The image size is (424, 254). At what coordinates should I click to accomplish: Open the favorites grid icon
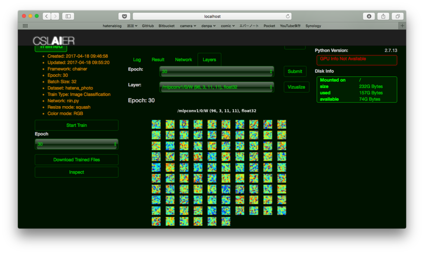pos(25,26)
